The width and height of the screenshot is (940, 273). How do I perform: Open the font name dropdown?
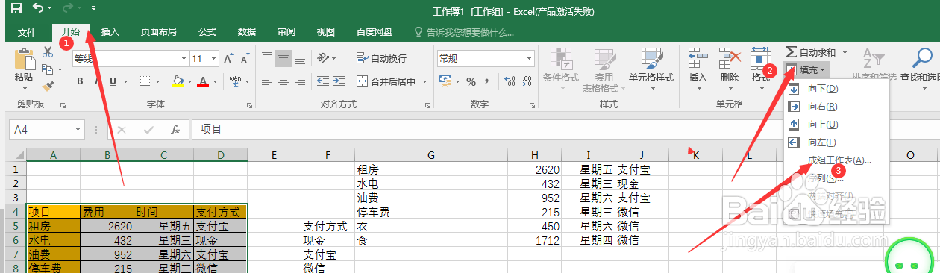click(x=184, y=58)
